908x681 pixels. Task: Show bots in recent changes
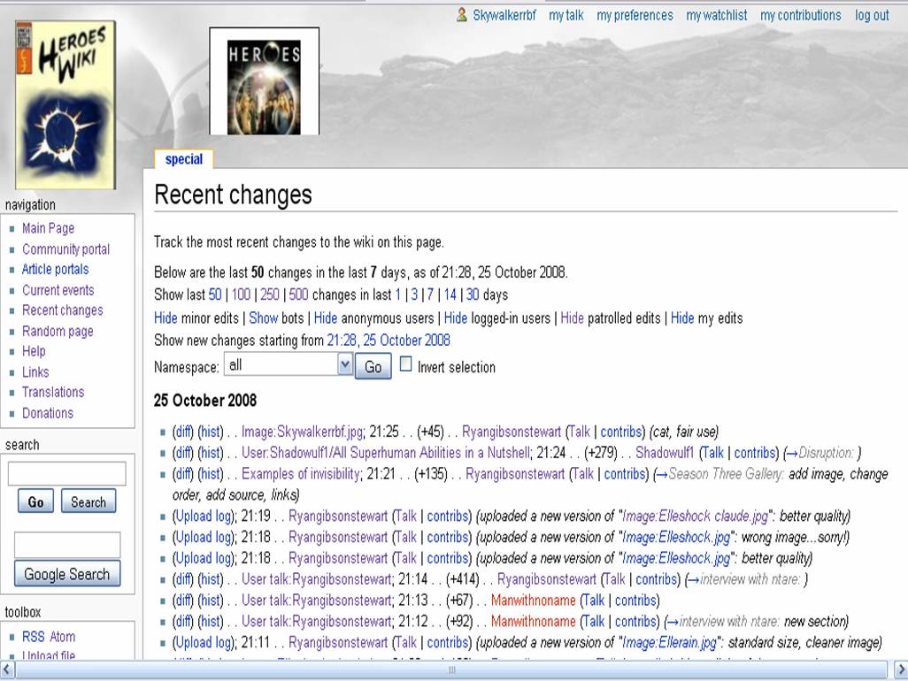pyautogui.click(x=263, y=318)
